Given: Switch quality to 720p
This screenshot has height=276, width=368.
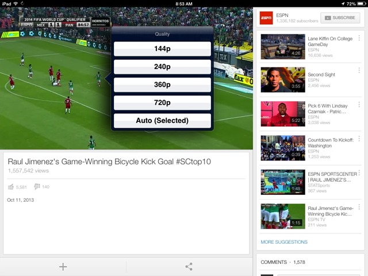Looking at the screenshot, I should click(x=162, y=102).
